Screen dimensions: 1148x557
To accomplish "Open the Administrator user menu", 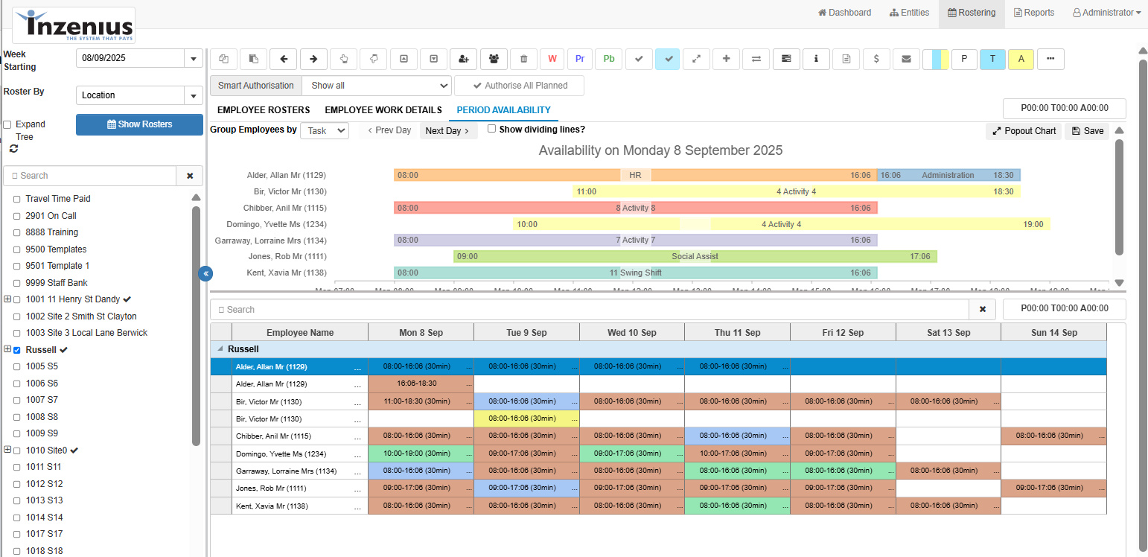I will click(1106, 13).
